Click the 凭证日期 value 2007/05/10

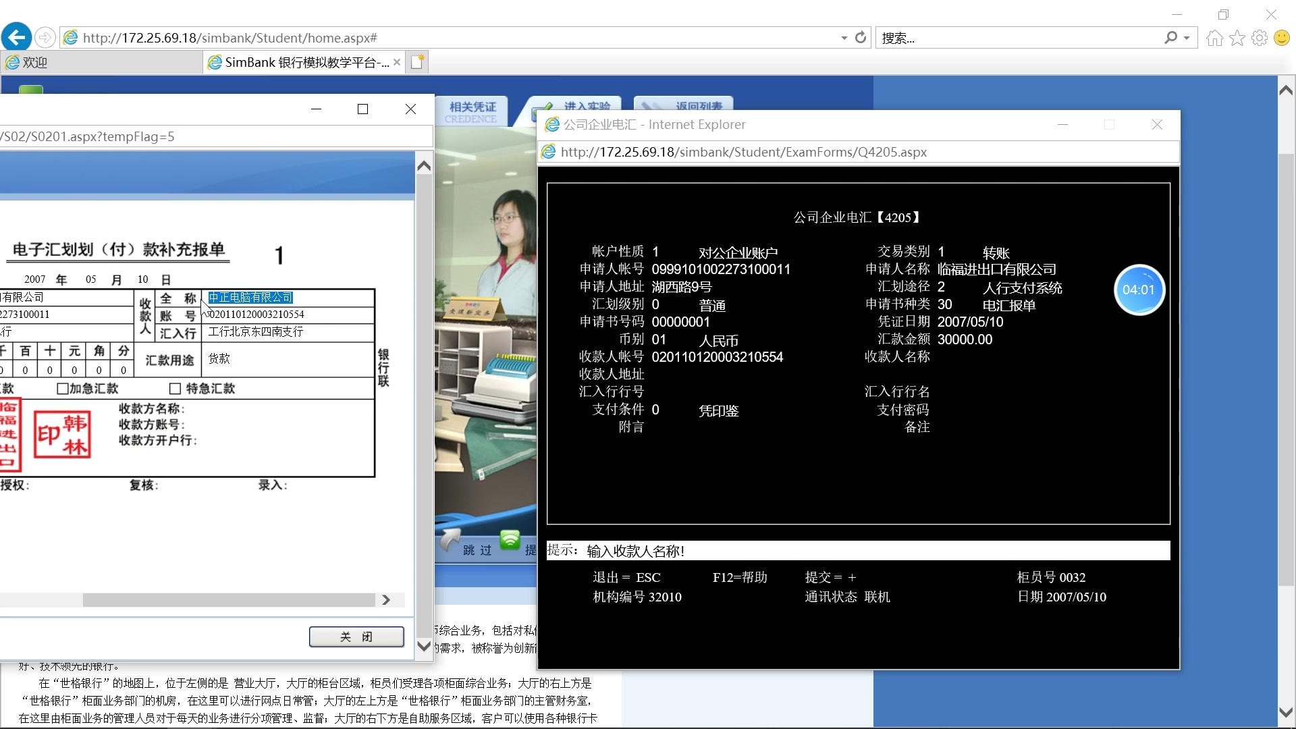(970, 322)
